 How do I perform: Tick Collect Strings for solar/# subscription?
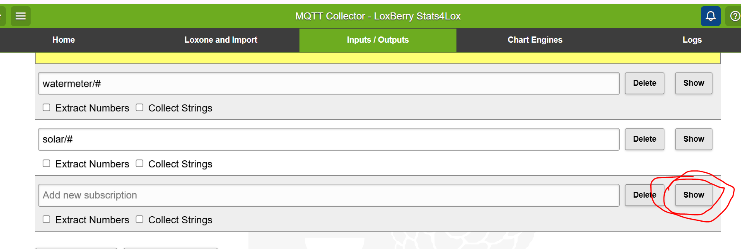pyautogui.click(x=140, y=164)
